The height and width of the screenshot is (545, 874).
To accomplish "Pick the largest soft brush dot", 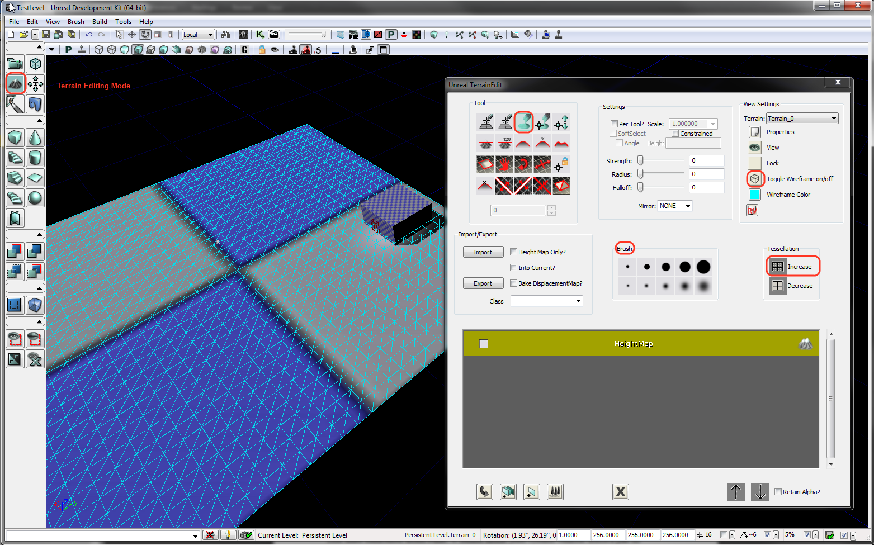I will click(x=703, y=286).
